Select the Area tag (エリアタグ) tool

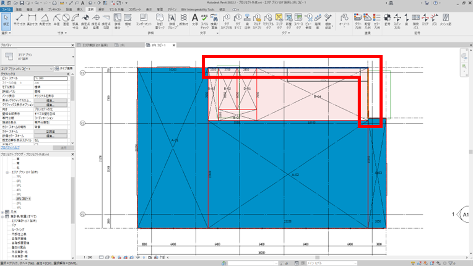click(279, 22)
